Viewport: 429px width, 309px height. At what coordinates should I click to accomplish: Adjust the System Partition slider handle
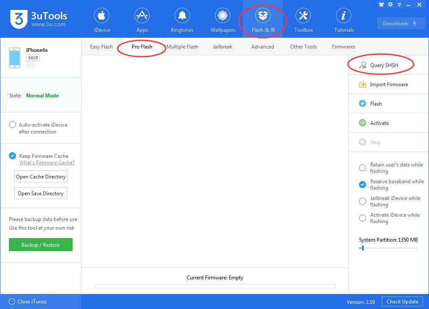point(363,248)
